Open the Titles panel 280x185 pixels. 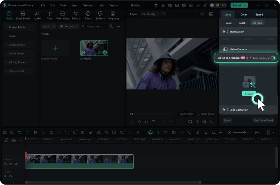pos(50,16)
